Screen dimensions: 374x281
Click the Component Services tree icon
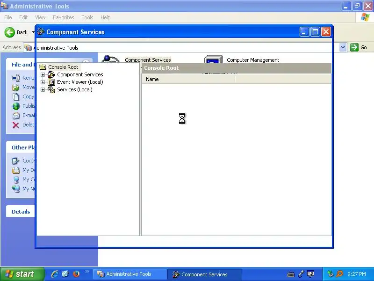pos(51,74)
